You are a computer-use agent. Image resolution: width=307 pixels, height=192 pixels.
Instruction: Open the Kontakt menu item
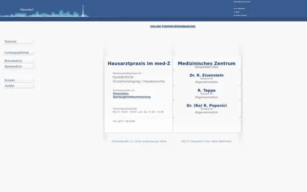click(x=19, y=80)
